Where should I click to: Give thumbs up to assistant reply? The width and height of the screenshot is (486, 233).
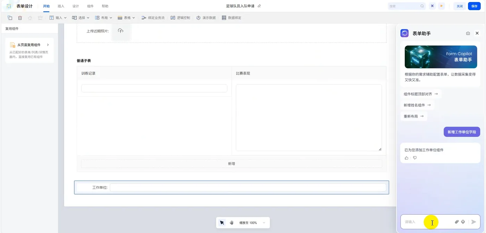(x=407, y=158)
